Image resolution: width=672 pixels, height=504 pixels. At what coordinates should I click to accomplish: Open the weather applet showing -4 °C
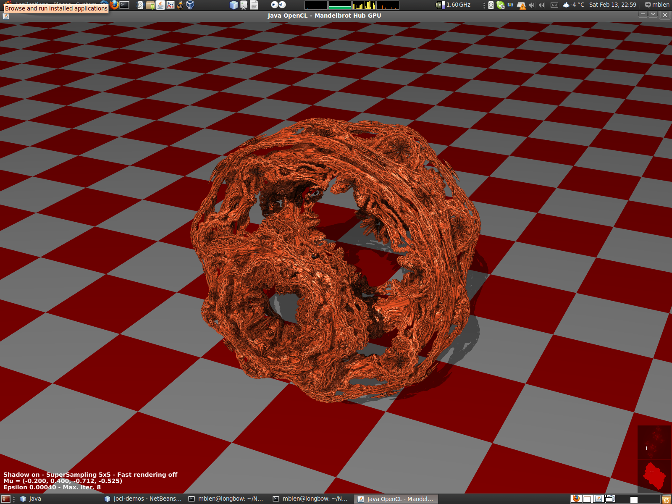(x=573, y=5)
